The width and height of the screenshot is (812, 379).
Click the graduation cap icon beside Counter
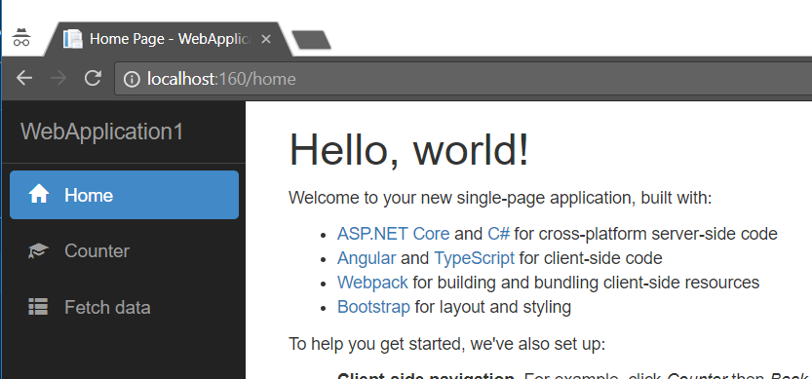[x=38, y=251]
